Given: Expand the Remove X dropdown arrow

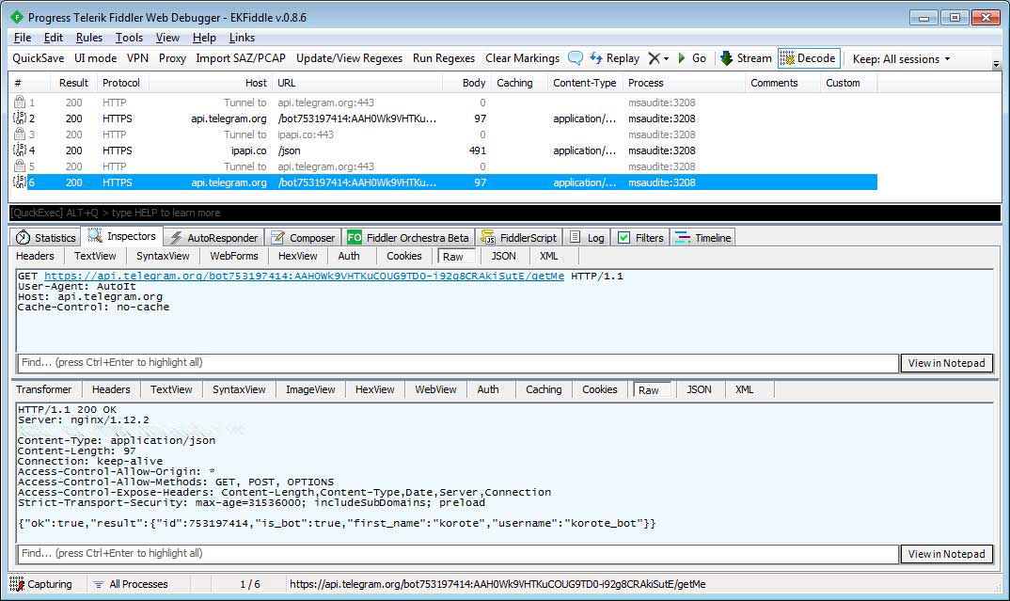Looking at the screenshot, I should pos(666,58).
